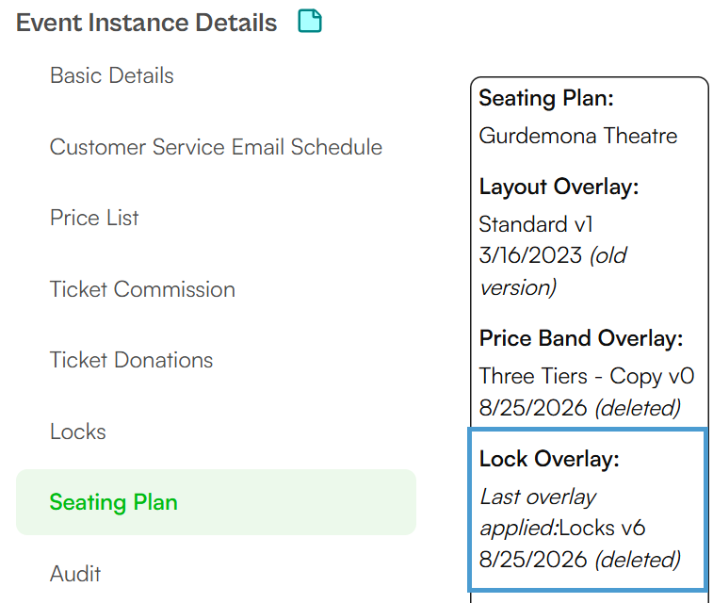Select the highlighted Seating Plan item

pyautogui.click(x=216, y=502)
